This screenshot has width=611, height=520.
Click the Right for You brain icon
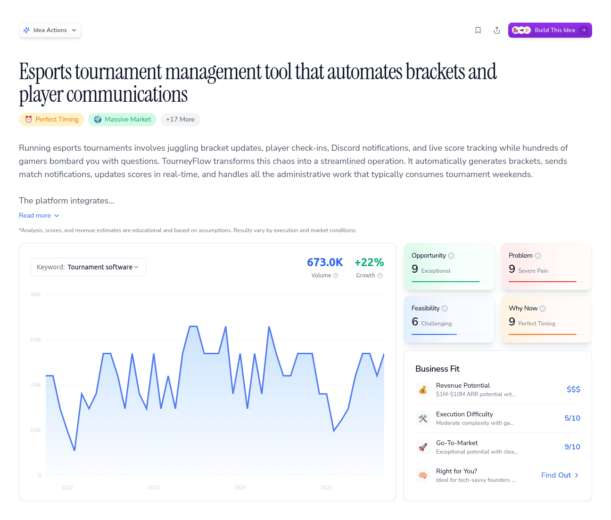tap(423, 475)
